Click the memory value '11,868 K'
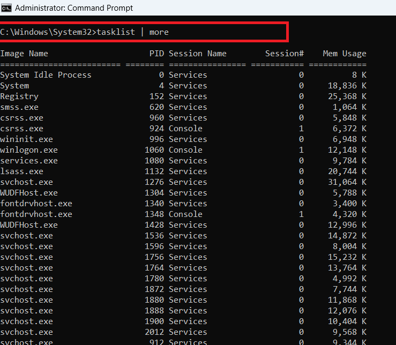Image resolution: width=396 pixels, height=345 pixels. pos(347,300)
